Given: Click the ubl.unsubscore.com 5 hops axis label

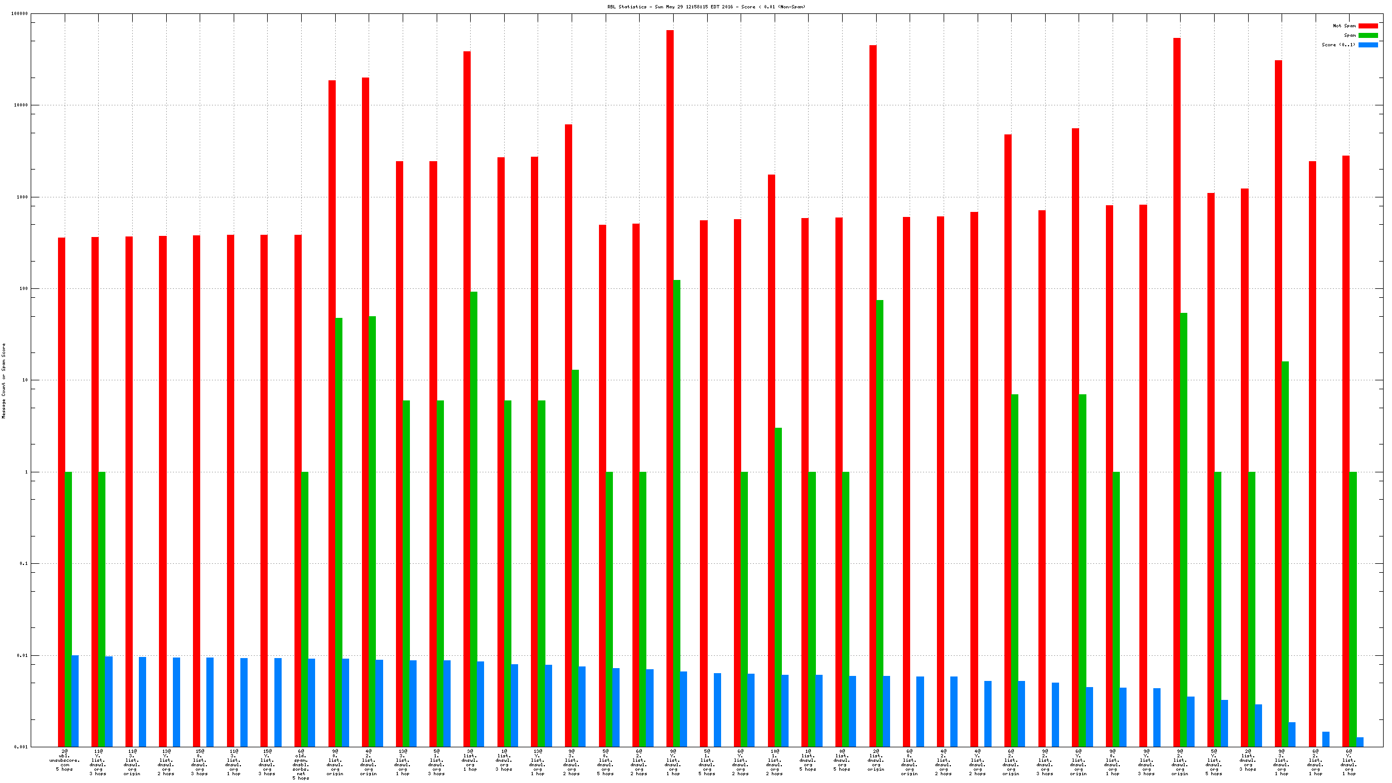Looking at the screenshot, I should point(65,760).
